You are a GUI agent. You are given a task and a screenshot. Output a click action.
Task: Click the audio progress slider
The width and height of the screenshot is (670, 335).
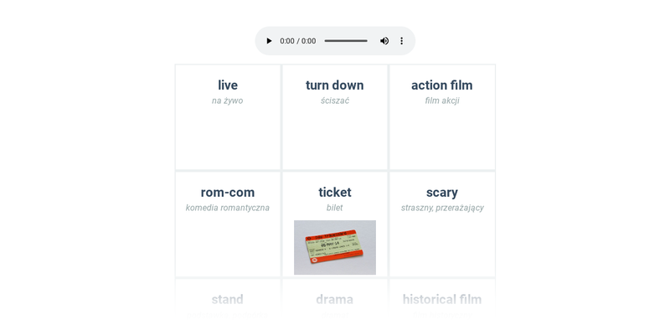click(346, 41)
